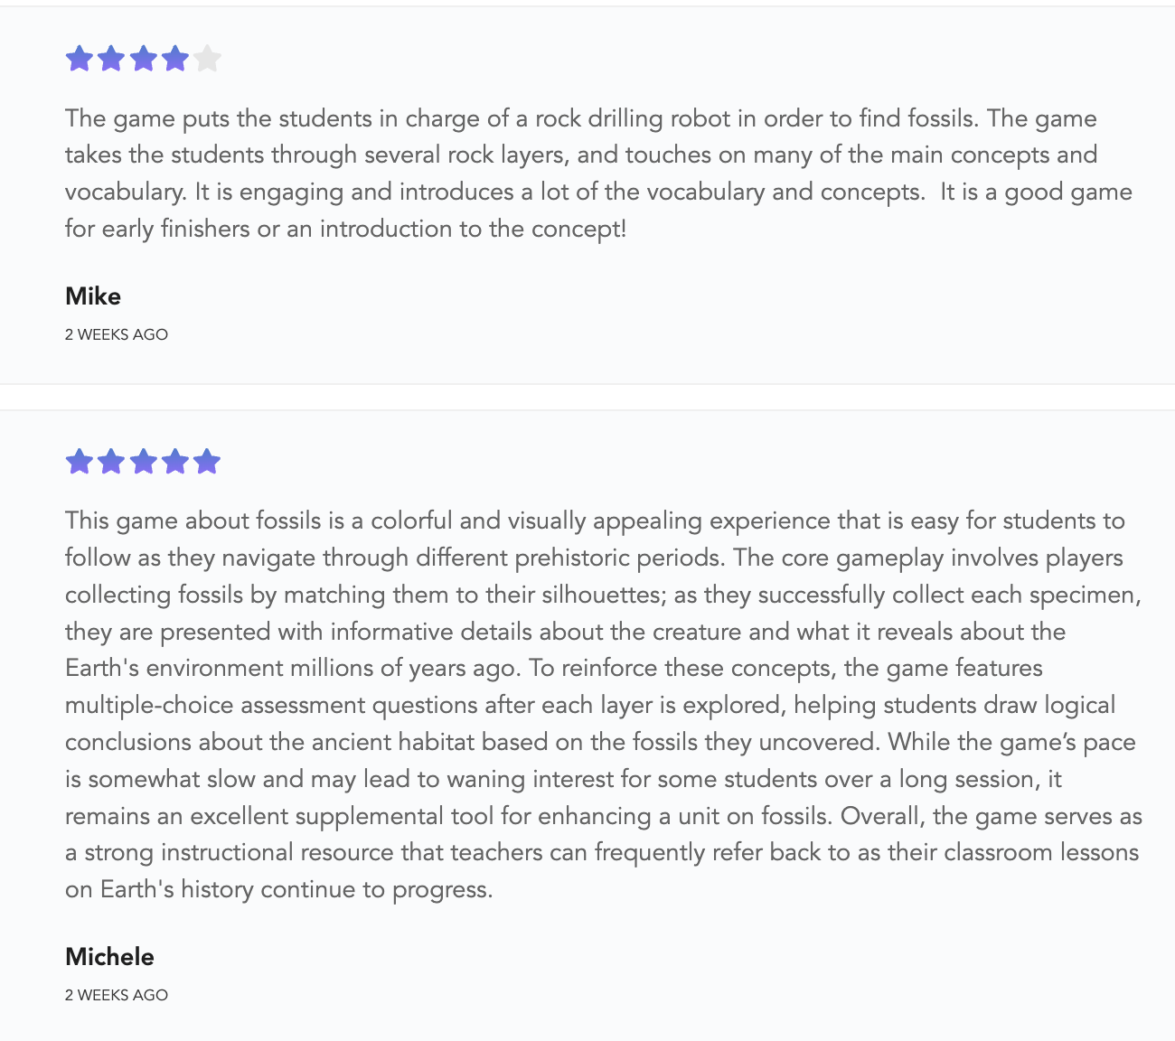Image resolution: width=1175 pixels, height=1041 pixels.
Task: Click the third star in Michele's rating
Action: [x=144, y=461]
